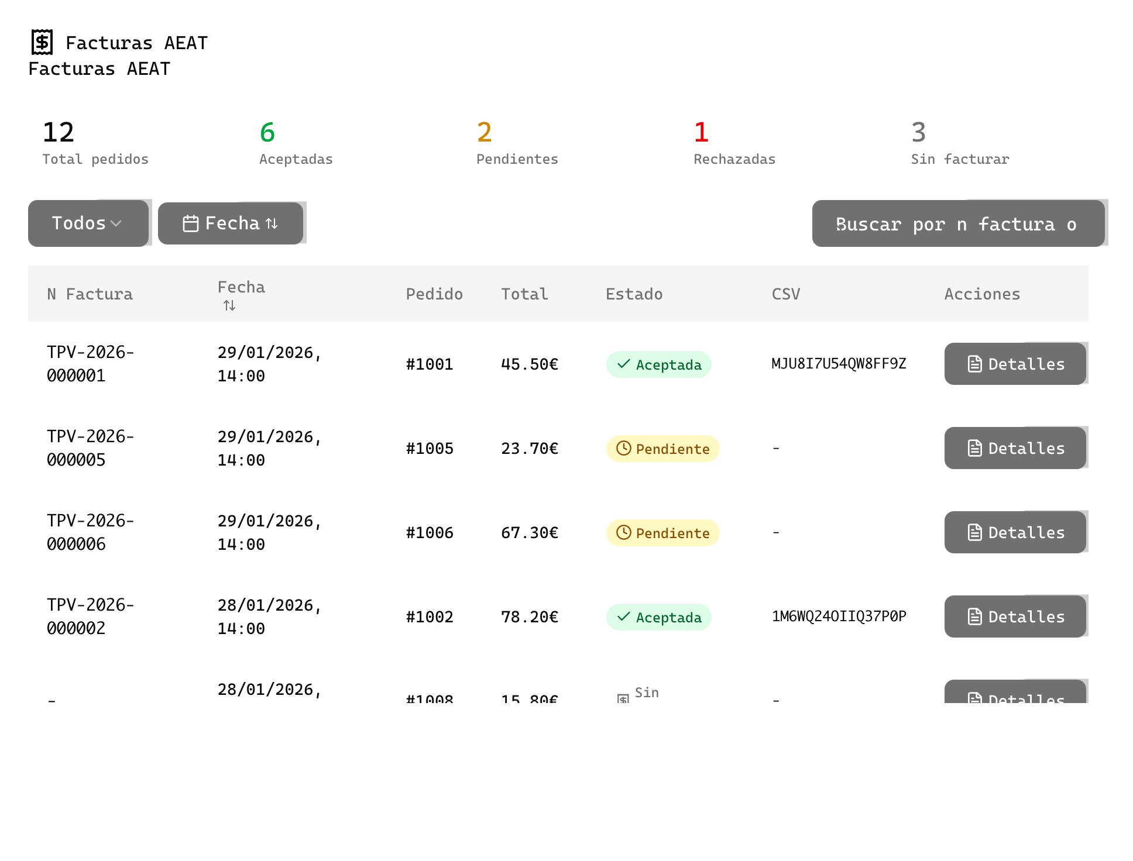Viewport: 1133px width, 861px height.
Task: Click the N Factura column header
Action: coord(90,294)
